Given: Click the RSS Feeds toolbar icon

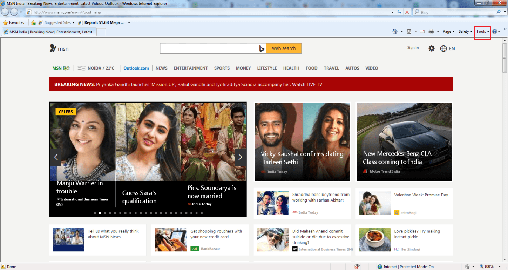Looking at the screenshot, I should point(409,32).
